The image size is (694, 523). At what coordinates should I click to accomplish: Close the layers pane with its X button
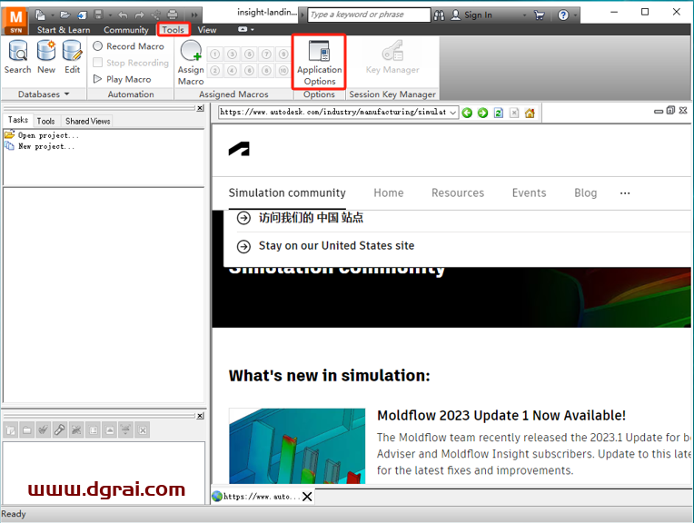pyautogui.click(x=200, y=416)
